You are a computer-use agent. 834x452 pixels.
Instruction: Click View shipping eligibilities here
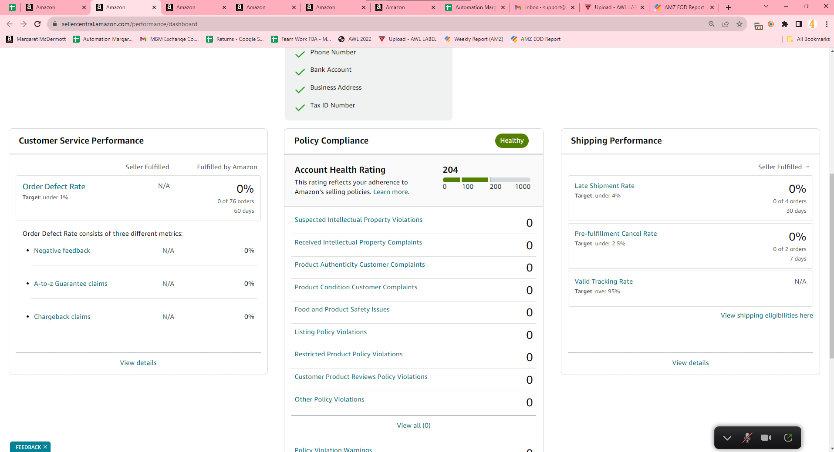coord(766,315)
